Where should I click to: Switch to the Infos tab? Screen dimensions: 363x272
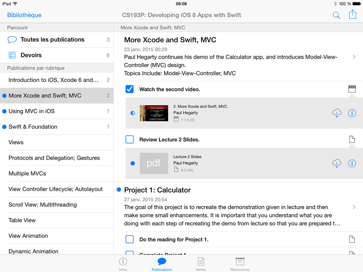pyautogui.click(x=123, y=264)
